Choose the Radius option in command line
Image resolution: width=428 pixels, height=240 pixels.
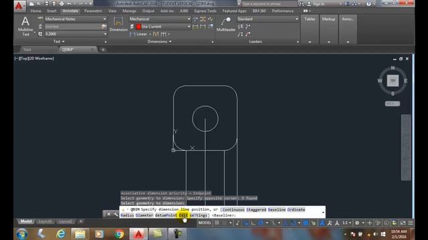[127, 215]
